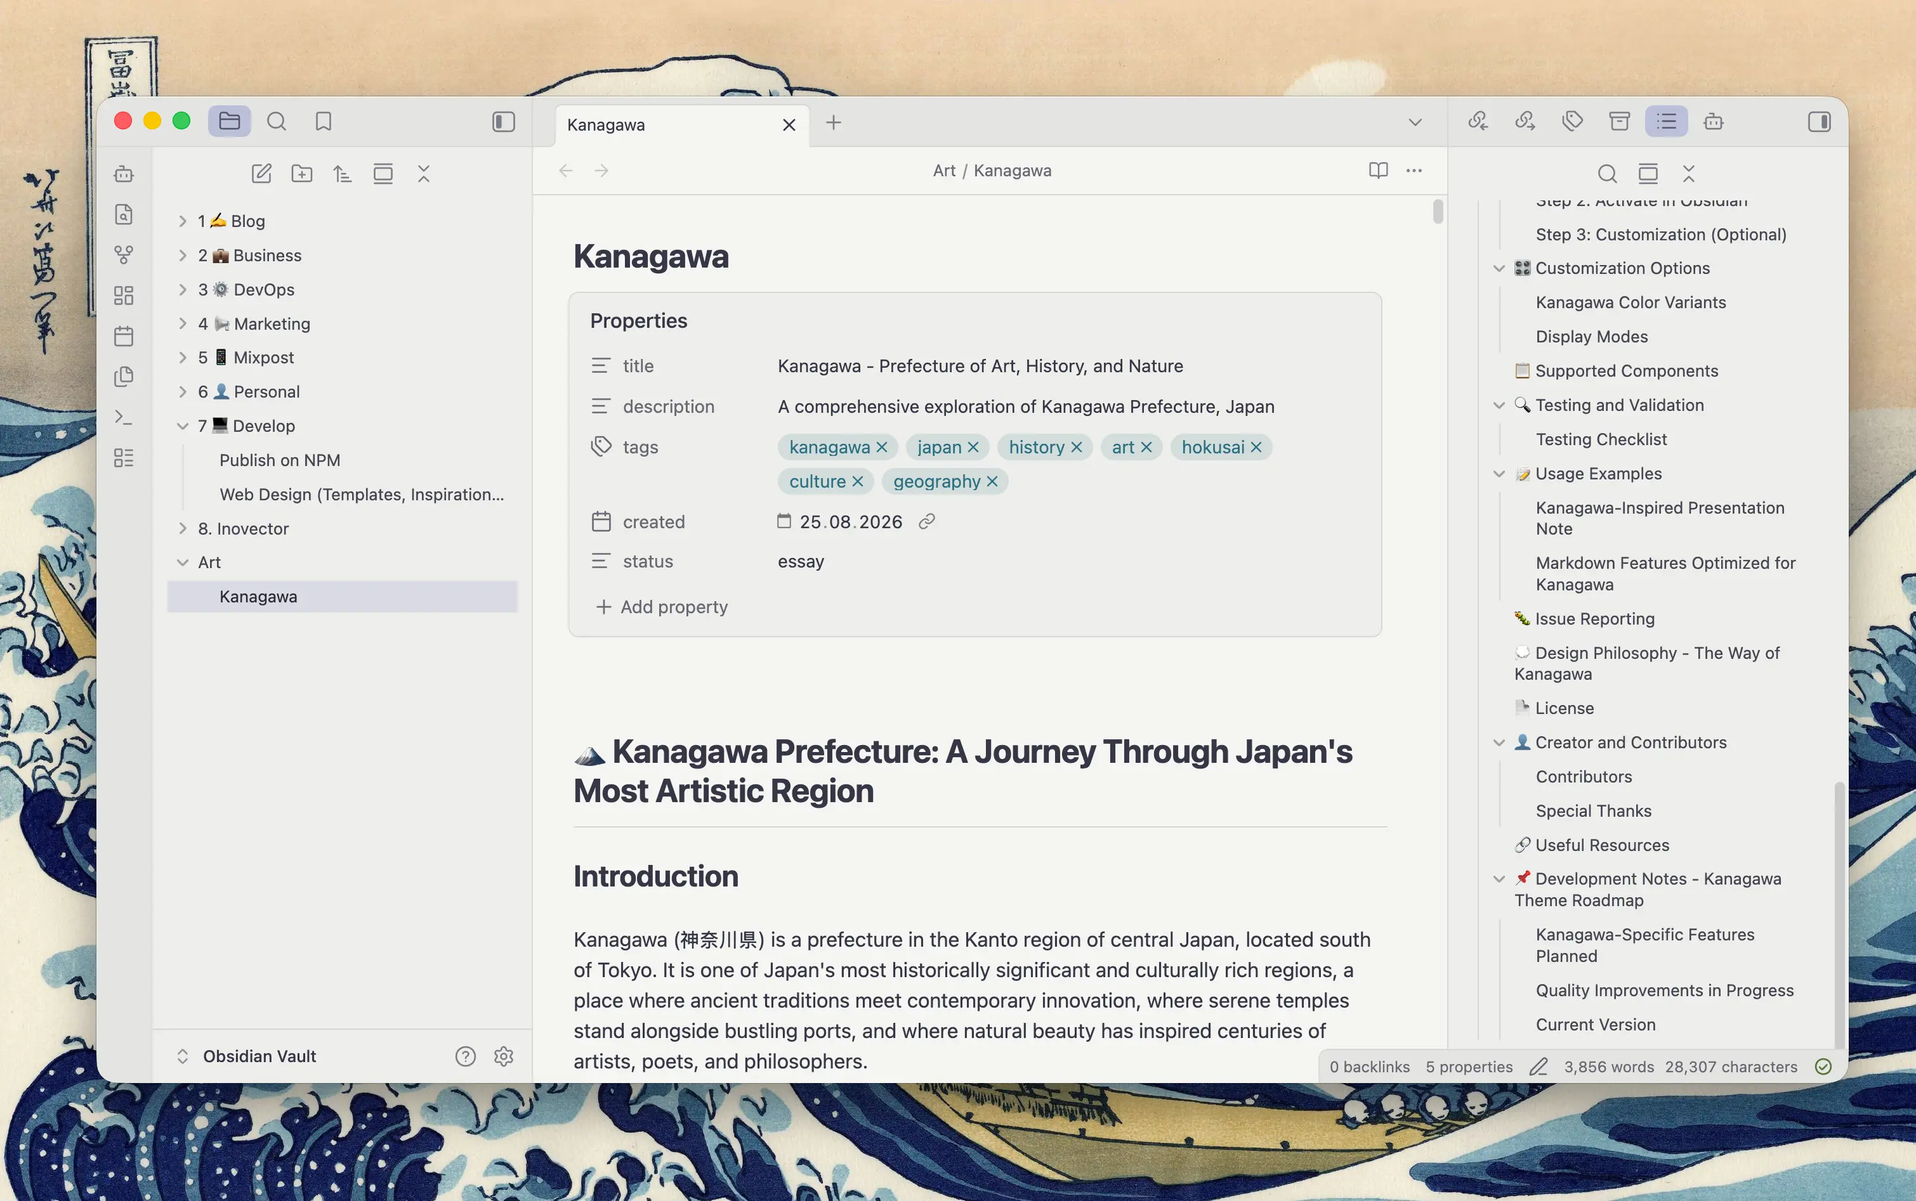Open the help icon beside the vault name
This screenshot has width=1916, height=1201.
(466, 1056)
